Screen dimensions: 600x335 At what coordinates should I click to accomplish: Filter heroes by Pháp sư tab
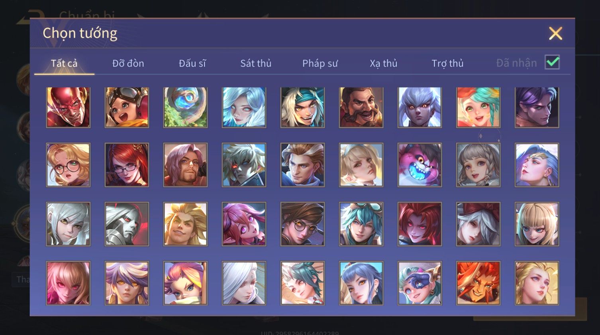[320, 63]
